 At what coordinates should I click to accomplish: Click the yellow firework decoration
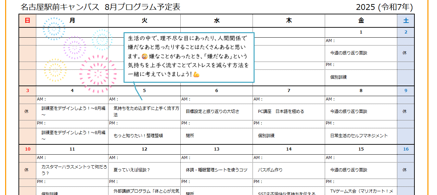55,70
